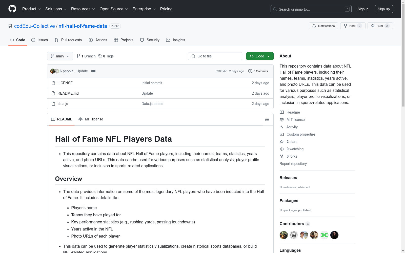This screenshot has width=405, height=253.
Task: View the 1 Branch list
Action: pyautogui.click(x=86, y=56)
